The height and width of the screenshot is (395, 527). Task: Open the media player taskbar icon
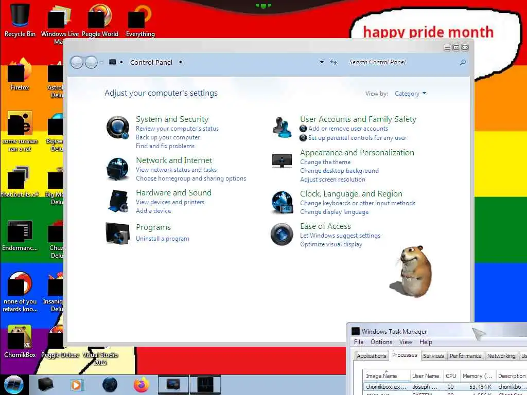pyautogui.click(x=76, y=385)
